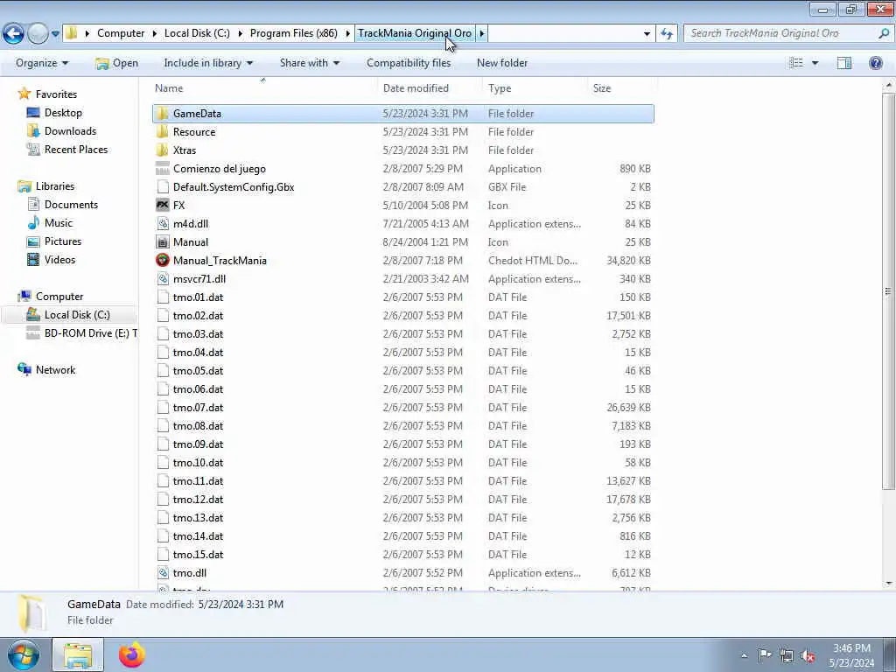Click the change view icon

(796, 63)
